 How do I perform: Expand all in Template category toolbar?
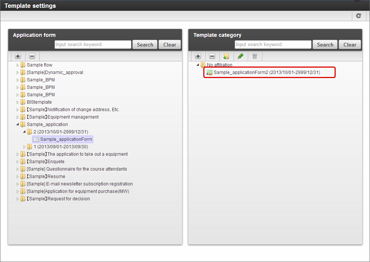198,56
